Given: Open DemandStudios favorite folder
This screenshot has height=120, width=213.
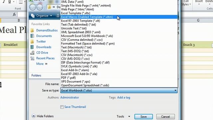Looking at the screenshot, I should tap(47, 30).
